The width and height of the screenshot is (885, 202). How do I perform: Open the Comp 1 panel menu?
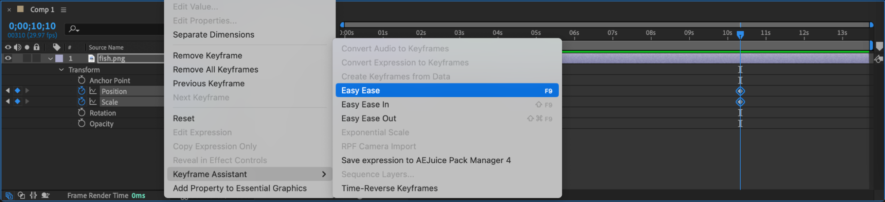[63, 10]
